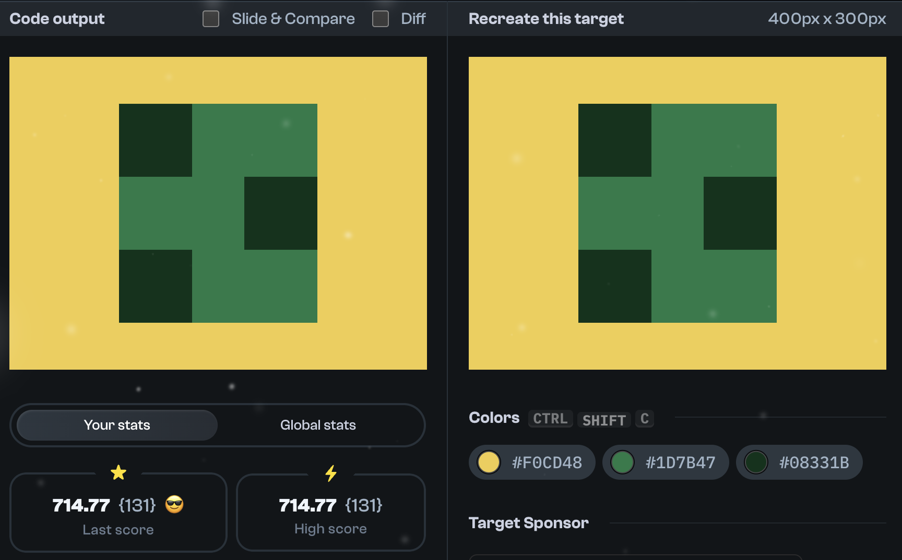
Task: Click the Code output header
Action: click(x=57, y=18)
